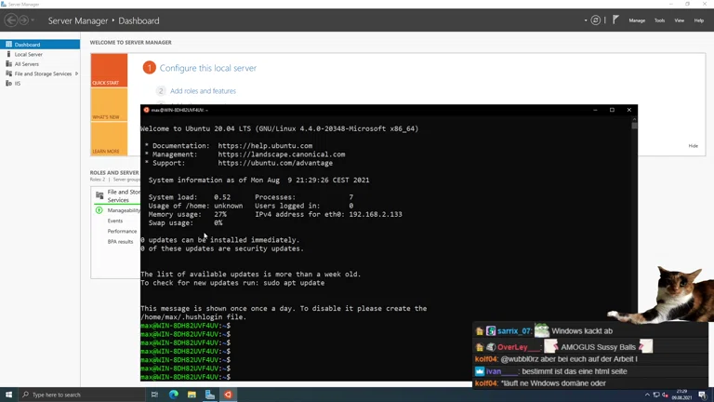Click the All Servers sidebar icon

[x=8, y=64]
